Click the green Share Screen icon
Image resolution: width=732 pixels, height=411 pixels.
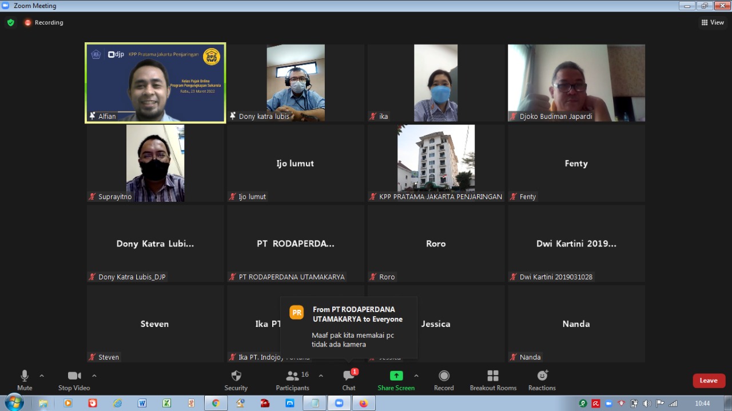(x=396, y=376)
